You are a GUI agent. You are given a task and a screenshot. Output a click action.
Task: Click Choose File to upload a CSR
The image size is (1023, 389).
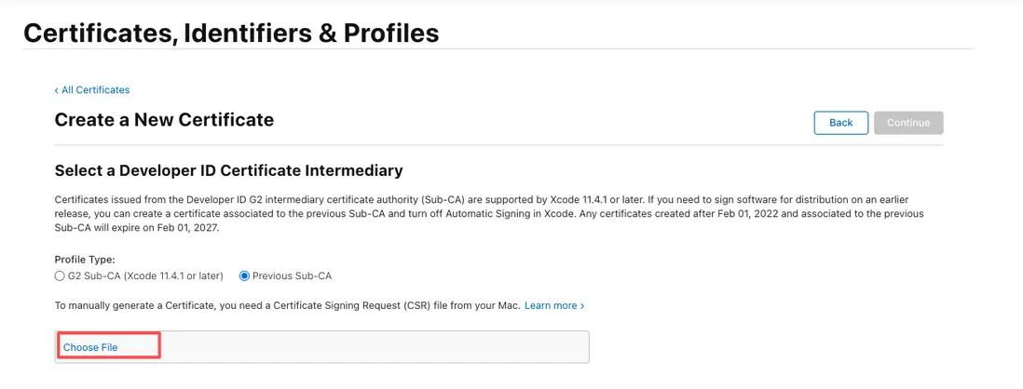click(x=90, y=347)
